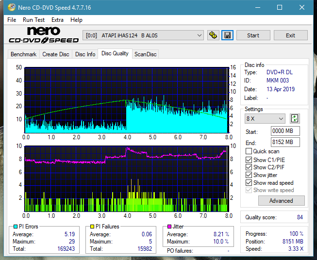Enable the Quick scan checkbox
This screenshot has width=317, height=260.
pyautogui.click(x=249, y=151)
